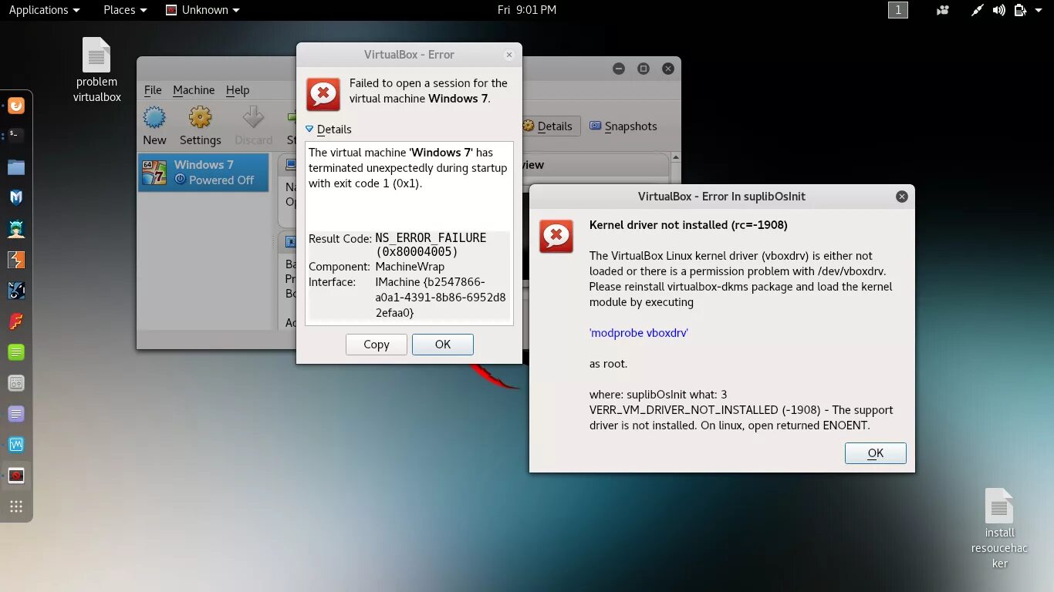Click 'Kernel driver not installed (rc=-1908)' heading
Screen dimensions: 1054x592
pyautogui.click(x=688, y=225)
